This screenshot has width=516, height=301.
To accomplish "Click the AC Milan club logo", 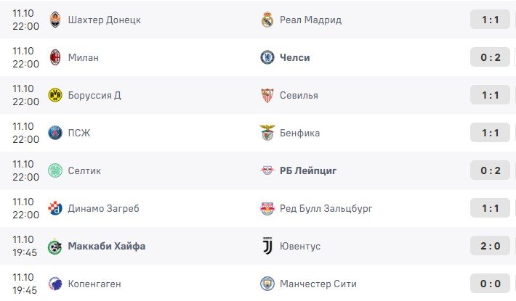I will pyautogui.click(x=55, y=57).
